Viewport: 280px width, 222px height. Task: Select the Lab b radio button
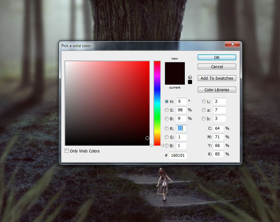(x=204, y=118)
